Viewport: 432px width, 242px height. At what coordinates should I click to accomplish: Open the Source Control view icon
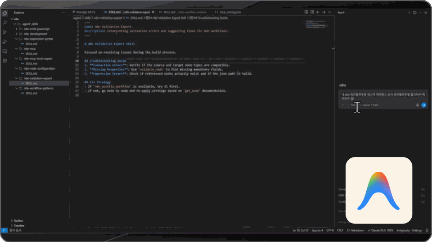4,32
